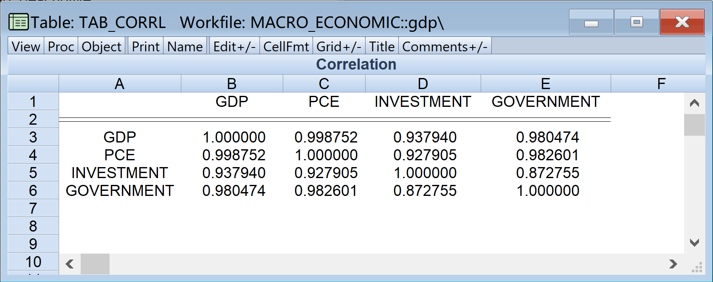The image size is (713, 282).
Task: Open the View menu
Action: [x=26, y=46]
